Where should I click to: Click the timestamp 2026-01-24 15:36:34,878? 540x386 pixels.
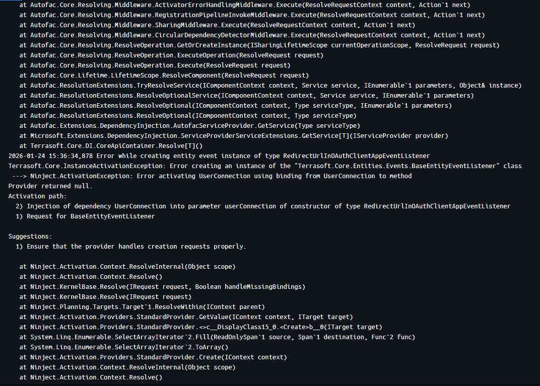point(50,156)
